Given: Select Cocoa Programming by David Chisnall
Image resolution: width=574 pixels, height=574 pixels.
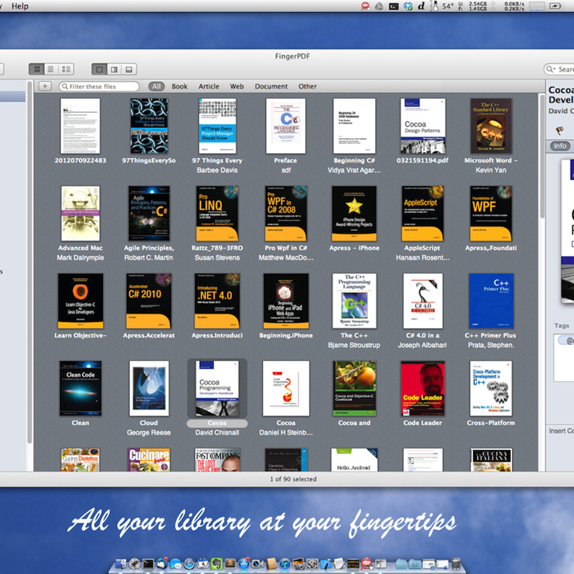Looking at the screenshot, I should pos(217,388).
